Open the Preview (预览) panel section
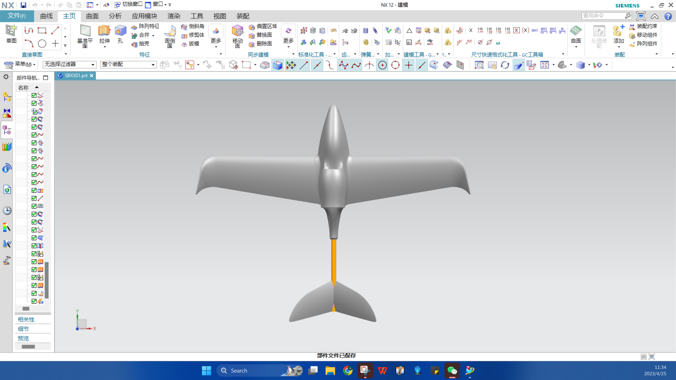 click(23, 338)
